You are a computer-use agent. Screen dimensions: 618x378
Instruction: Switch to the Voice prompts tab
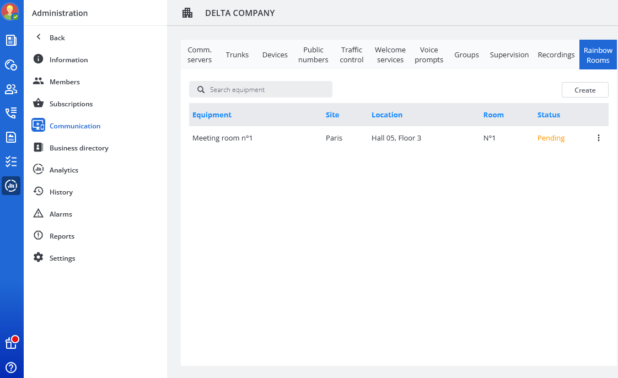tap(429, 55)
